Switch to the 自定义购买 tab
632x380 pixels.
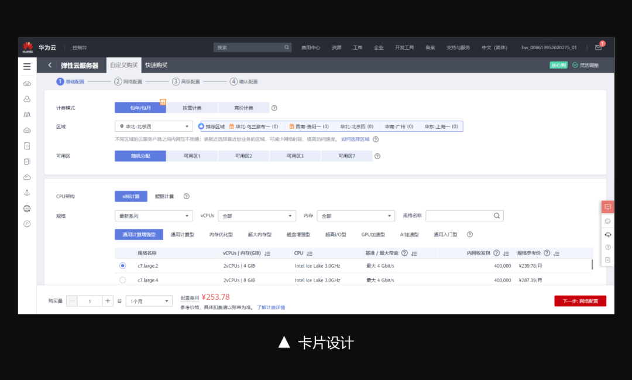123,65
